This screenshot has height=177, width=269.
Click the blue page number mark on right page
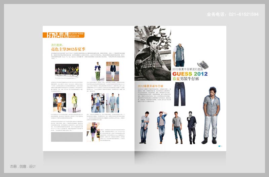pos(220,146)
